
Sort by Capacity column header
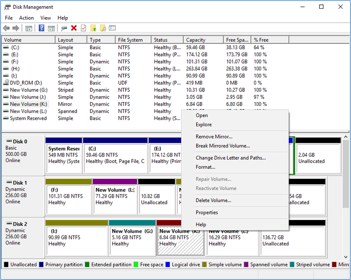coord(203,40)
